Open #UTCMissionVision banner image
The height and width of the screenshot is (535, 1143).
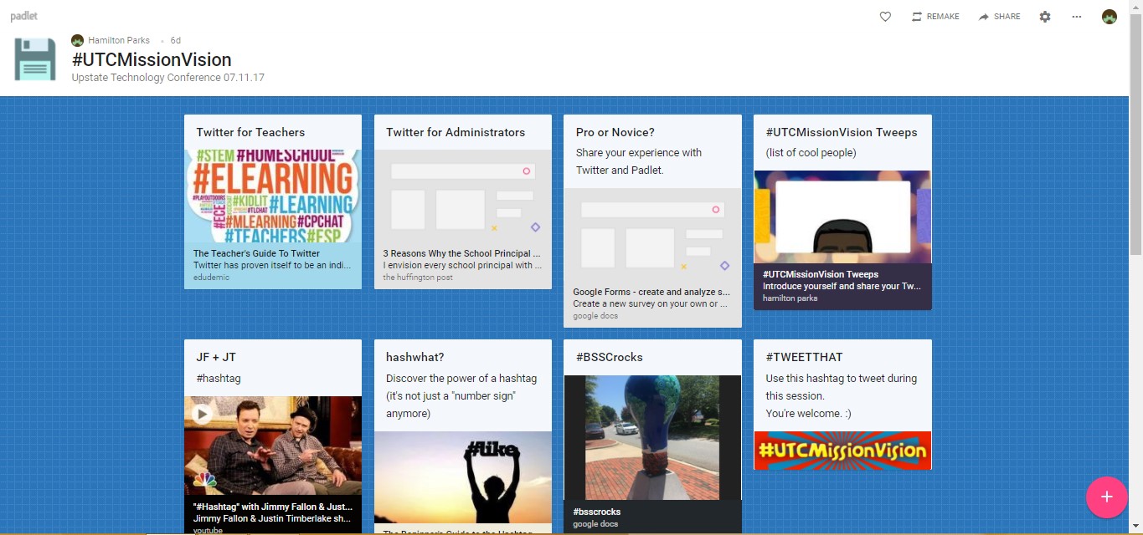point(842,451)
